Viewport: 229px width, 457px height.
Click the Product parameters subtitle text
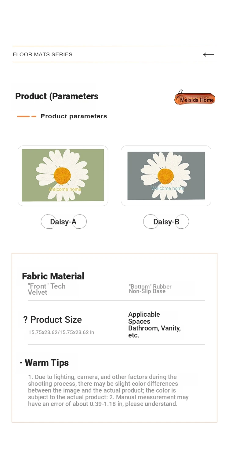tap(74, 116)
